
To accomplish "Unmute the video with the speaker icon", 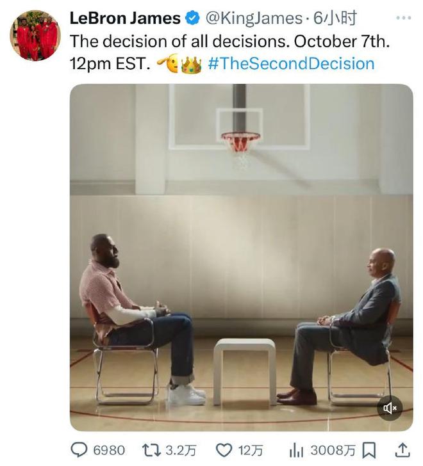I will pyautogui.click(x=390, y=408).
